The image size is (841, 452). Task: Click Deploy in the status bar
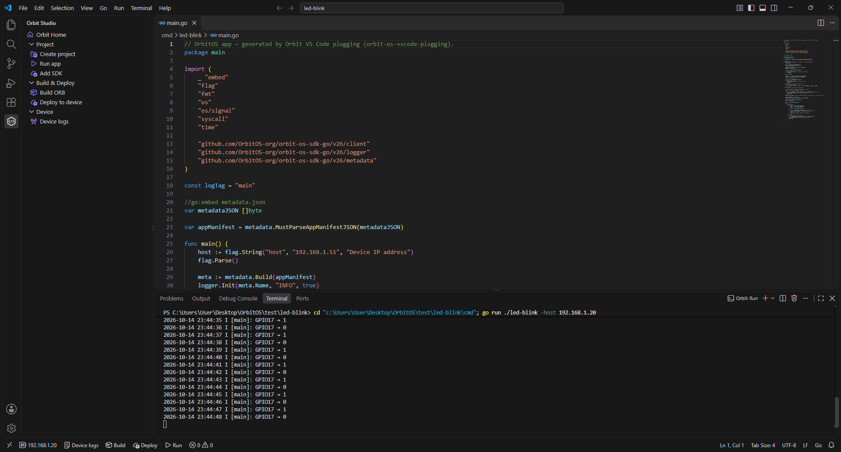(x=145, y=445)
